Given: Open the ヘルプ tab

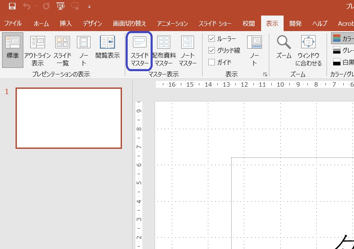Looking at the screenshot, I should pyautogui.click(x=320, y=23).
